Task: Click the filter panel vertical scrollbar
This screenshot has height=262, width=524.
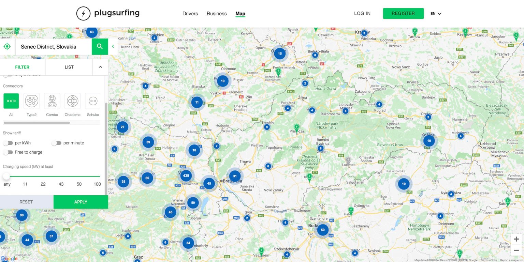Action: 106,148
